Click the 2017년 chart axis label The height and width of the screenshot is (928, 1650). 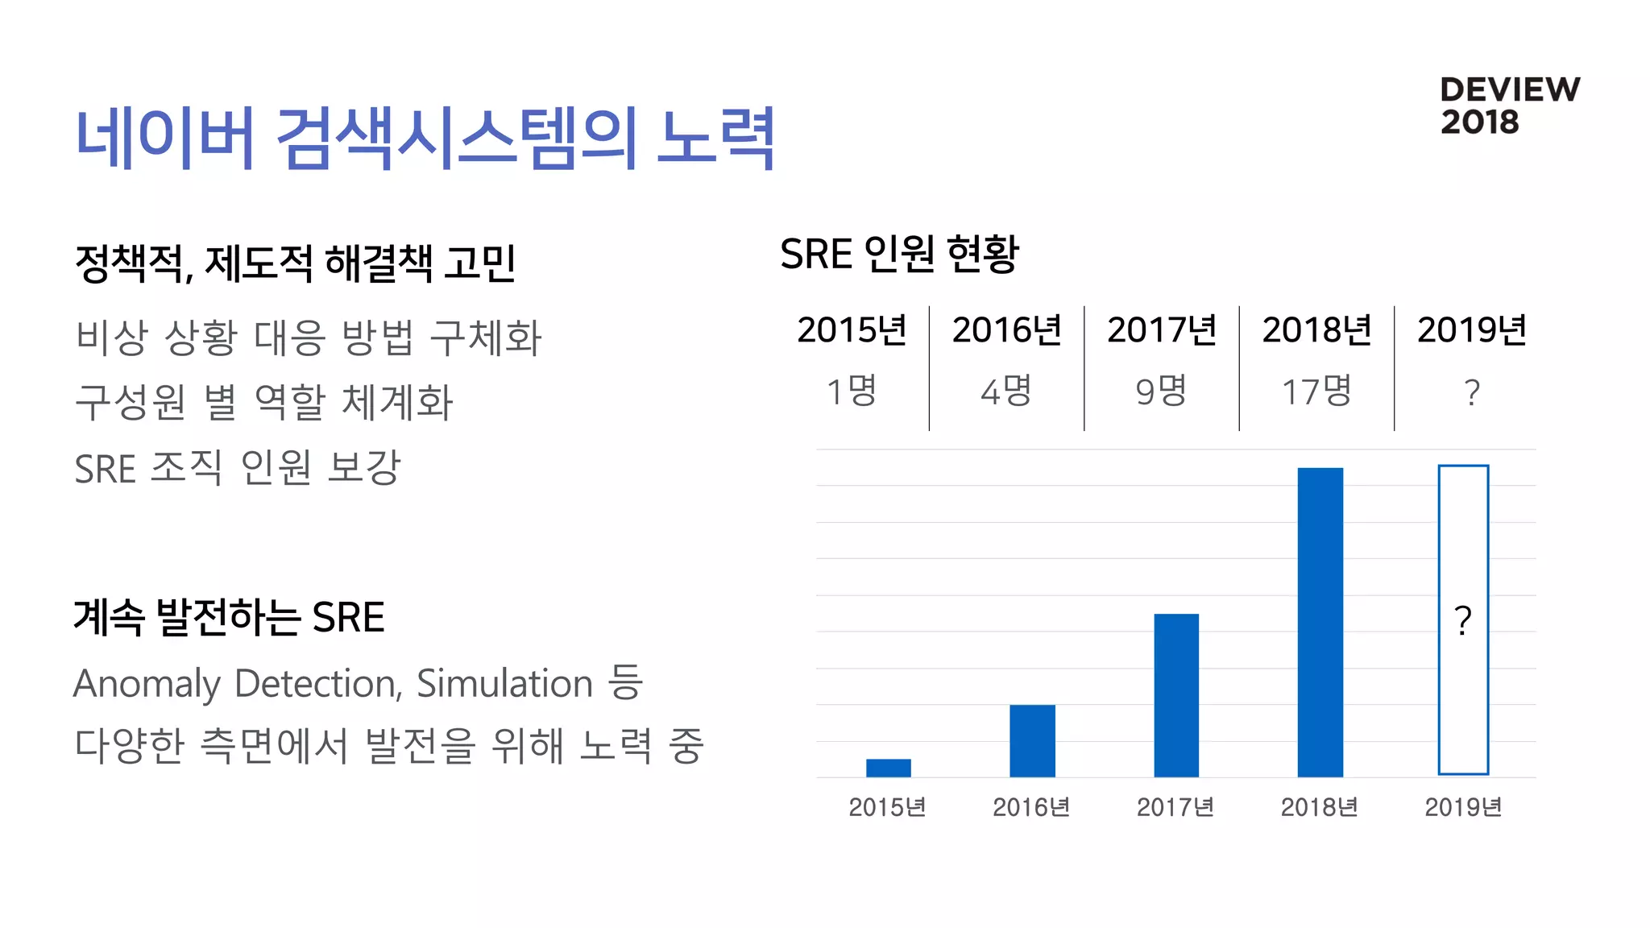pyautogui.click(x=1175, y=807)
